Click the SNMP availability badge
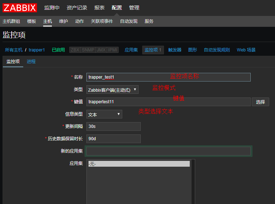275x204 pixels. 88,50
